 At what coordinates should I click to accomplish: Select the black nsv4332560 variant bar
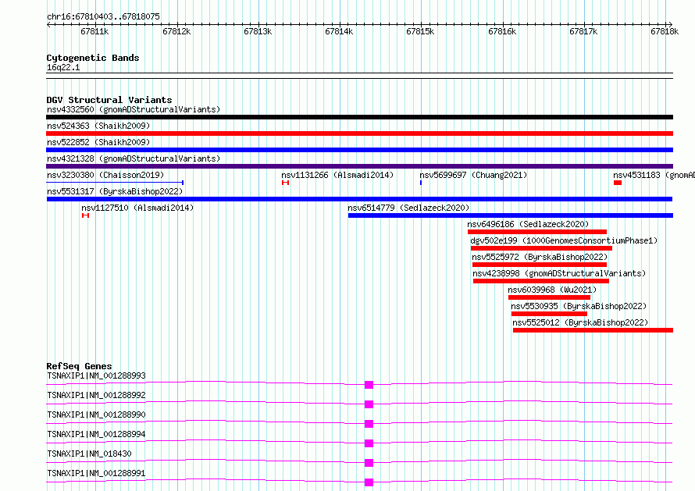coord(359,117)
